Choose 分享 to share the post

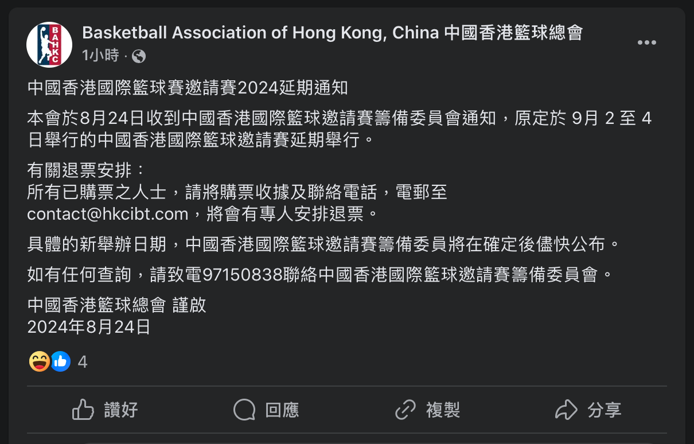pos(605,410)
